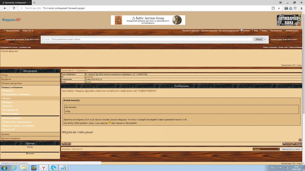Image resolution: width=305 pixels, height=171 pixels.
Task: Click the delete message X icon
Action: tap(300, 140)
